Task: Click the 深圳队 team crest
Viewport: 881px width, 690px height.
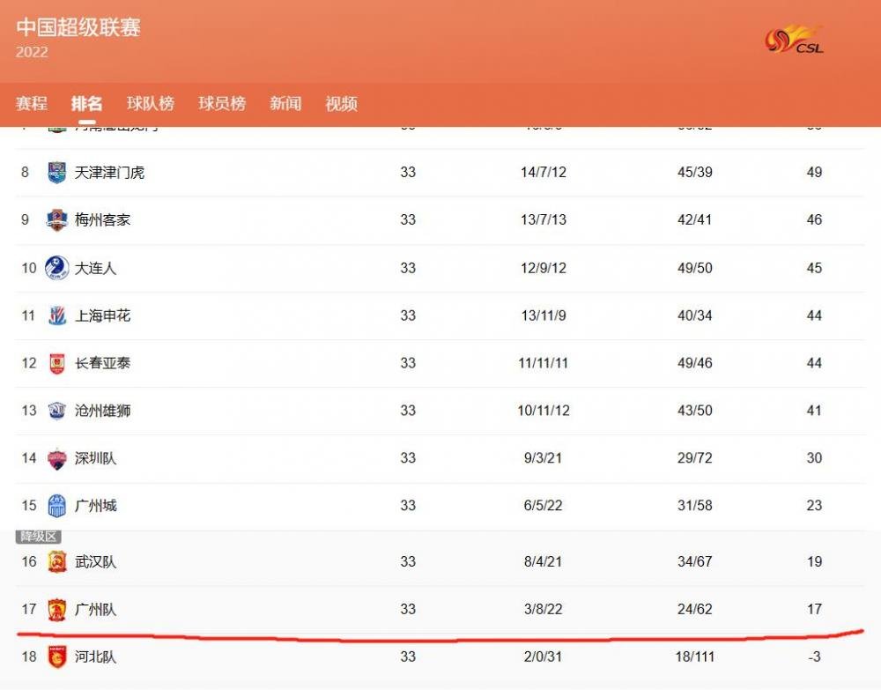Action: pyautogui.click(x=56, y=458)
